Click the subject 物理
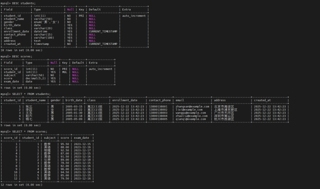 tap(47, 151)
